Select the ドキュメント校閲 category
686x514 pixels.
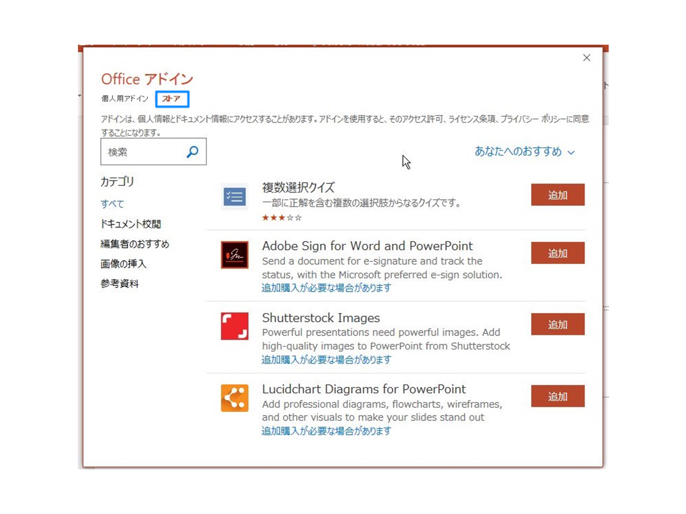pos(127,223)
